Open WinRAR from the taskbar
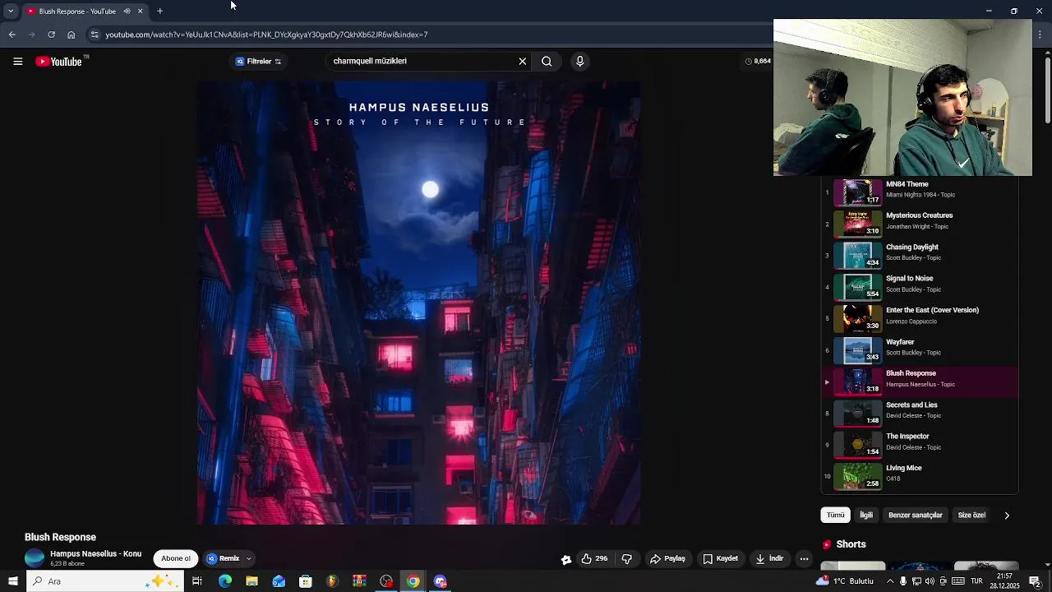Image resolution: width=1052 pixels, height=592 pixels. (x=359, y=581)
